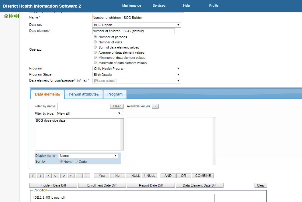The height and width of the screenshot is (202, 302).
Task: Select the Number of visits operator
Action: click(95, 42)
